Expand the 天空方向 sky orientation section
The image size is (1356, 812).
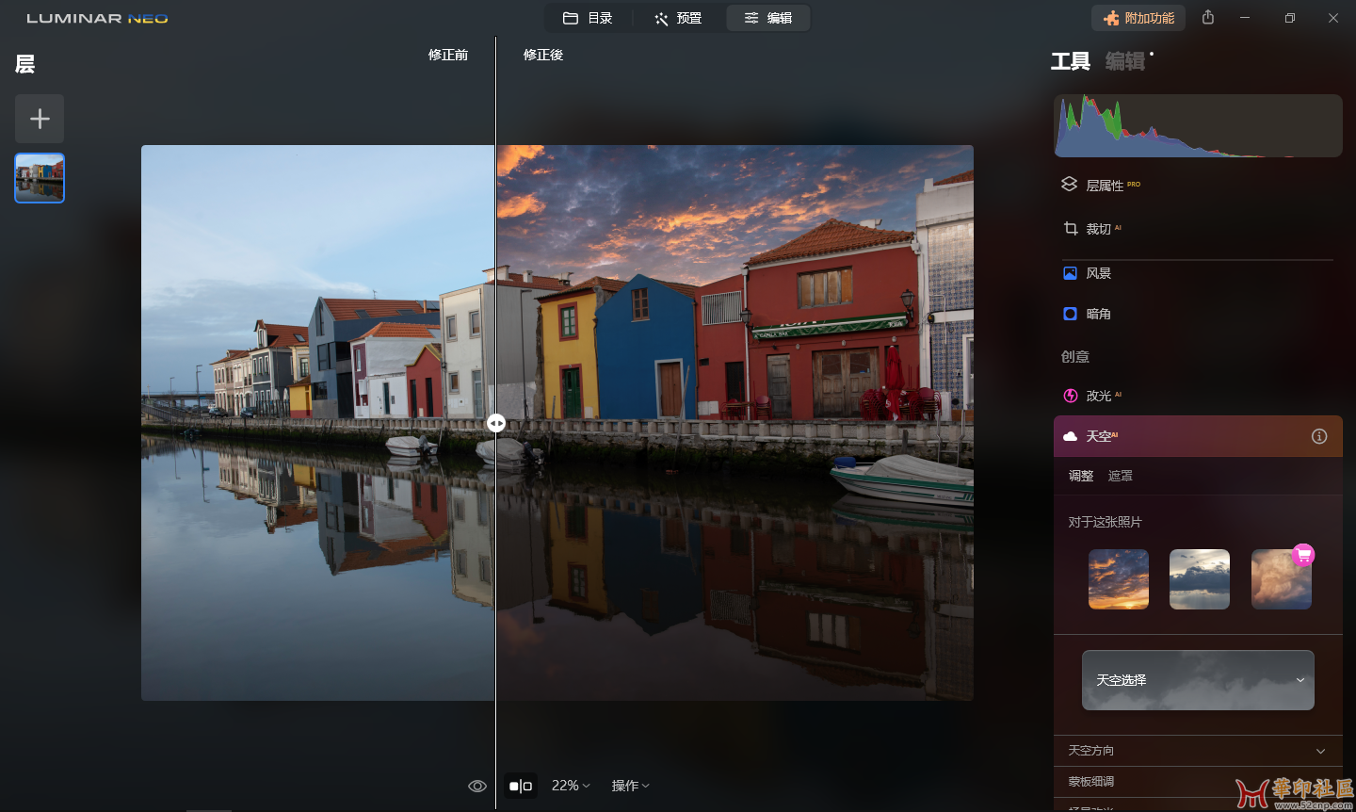click(1198, 751)
